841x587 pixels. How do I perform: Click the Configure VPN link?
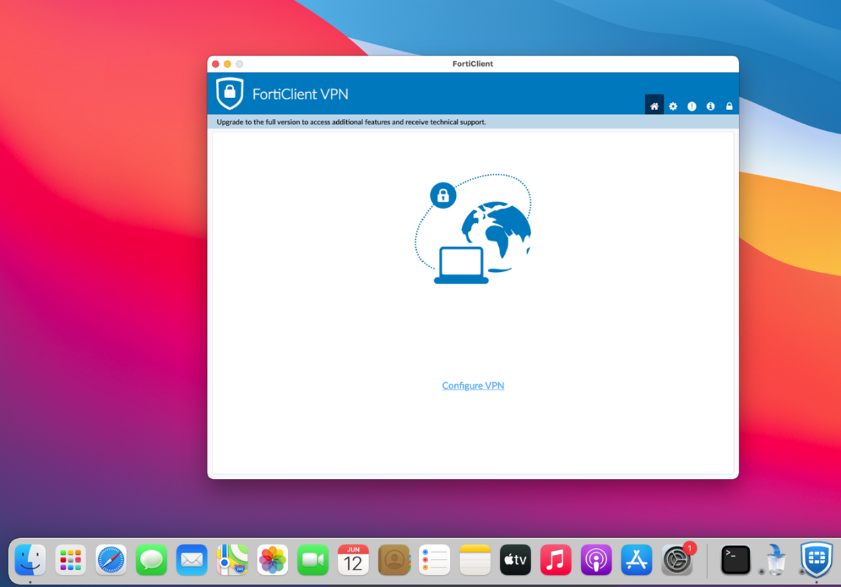click(473, 386)
